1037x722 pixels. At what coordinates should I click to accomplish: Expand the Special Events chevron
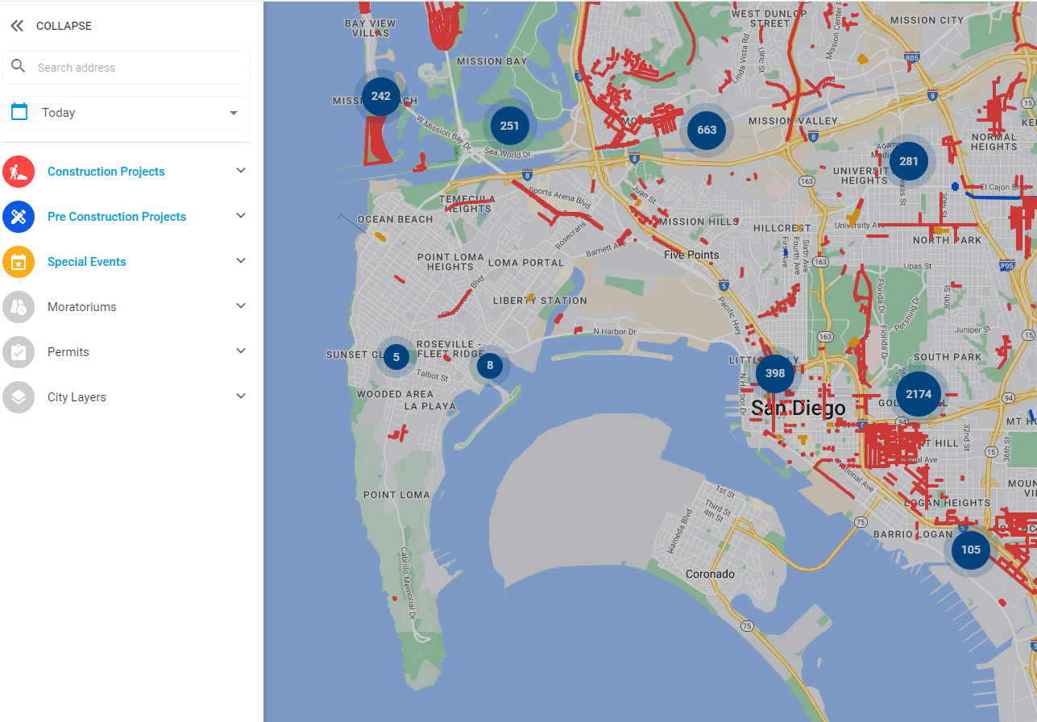point(240,261)
